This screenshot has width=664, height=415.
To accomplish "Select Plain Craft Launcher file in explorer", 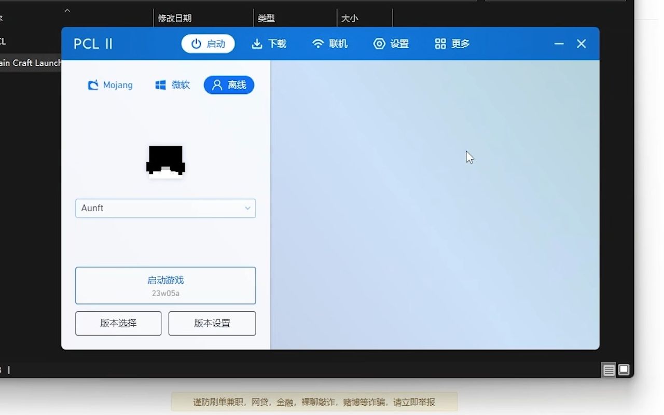I will click(x=31, y=63).
